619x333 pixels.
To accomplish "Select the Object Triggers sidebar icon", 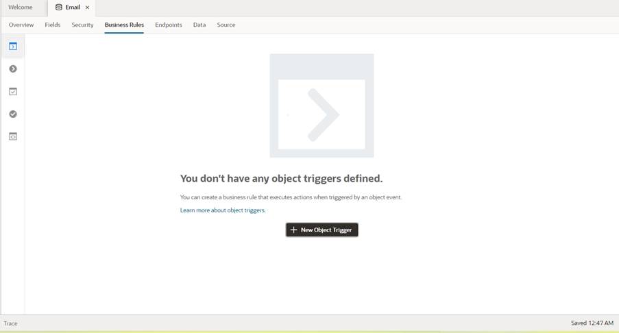I will tap(13, 47).
